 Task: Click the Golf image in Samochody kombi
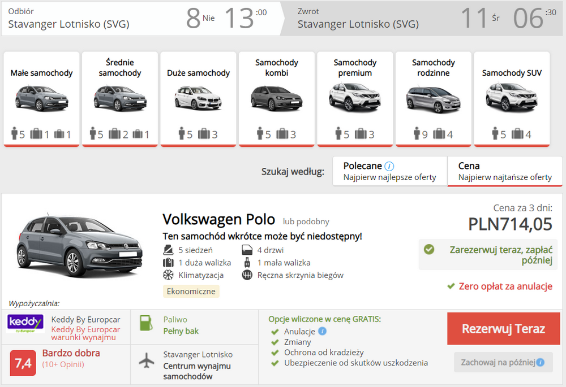(277, 98)
